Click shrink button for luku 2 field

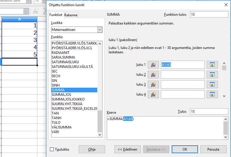(x=213, y=75)
